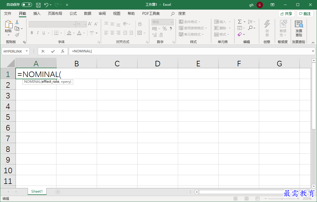Switch to the Data tab
The height and width of the screenshot is (202, 317).
tap(88, 13)
